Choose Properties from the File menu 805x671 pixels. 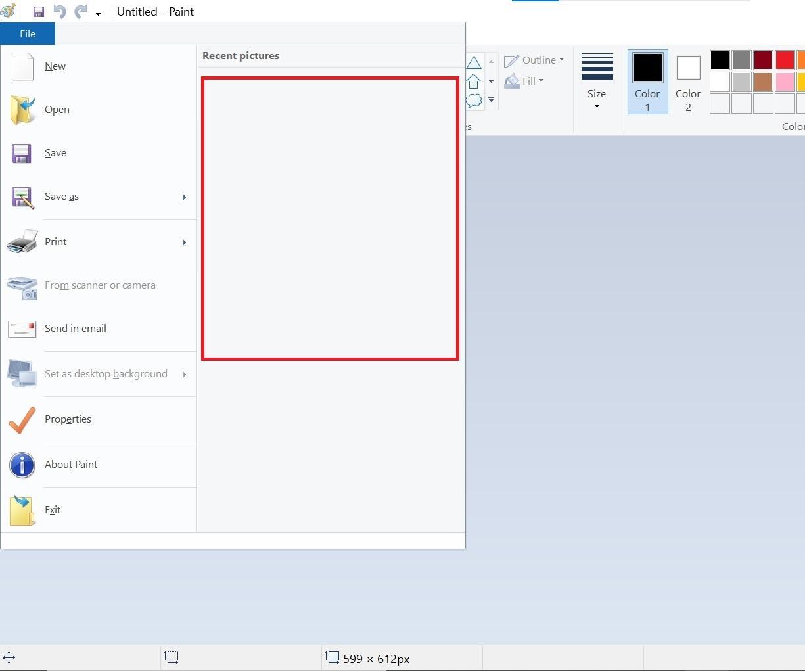coord(68,419)
